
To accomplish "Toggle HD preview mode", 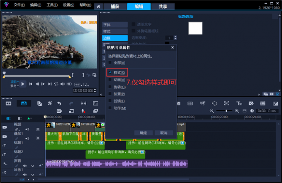I will pyautogui.click(x=69, y=84).
